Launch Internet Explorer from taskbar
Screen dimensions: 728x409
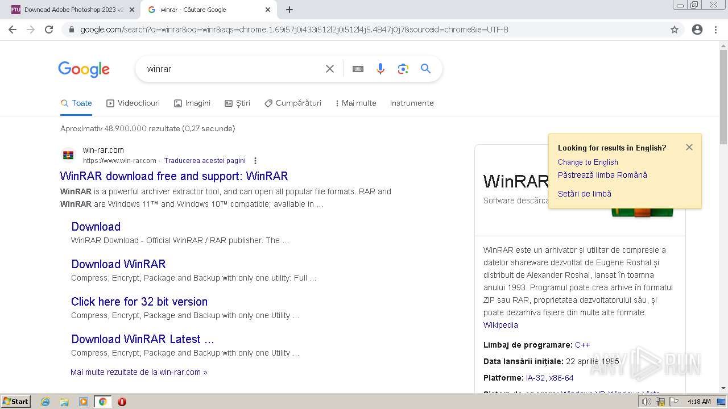45,402
